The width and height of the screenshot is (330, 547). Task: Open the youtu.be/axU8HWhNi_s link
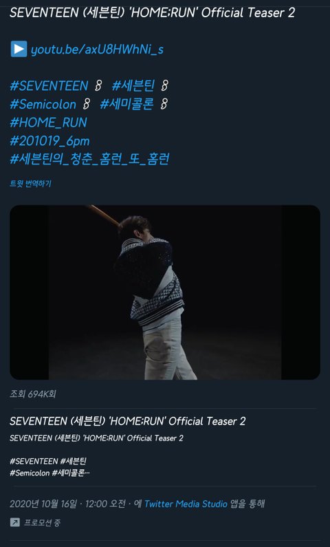point(97,50)
